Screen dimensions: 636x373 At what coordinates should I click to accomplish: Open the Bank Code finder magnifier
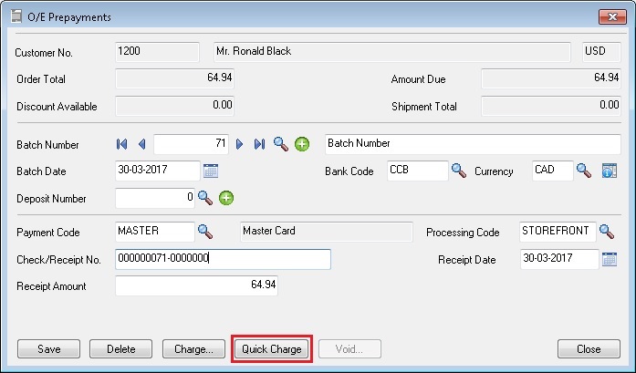(459, 171)
